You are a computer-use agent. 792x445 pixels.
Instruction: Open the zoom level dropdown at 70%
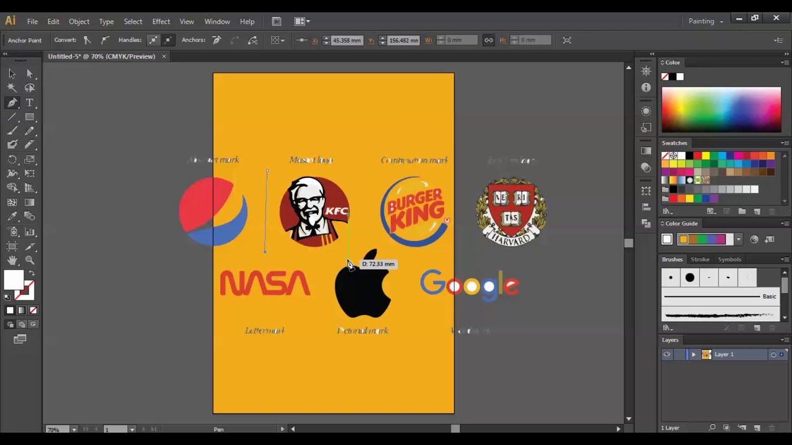point(74,430)
